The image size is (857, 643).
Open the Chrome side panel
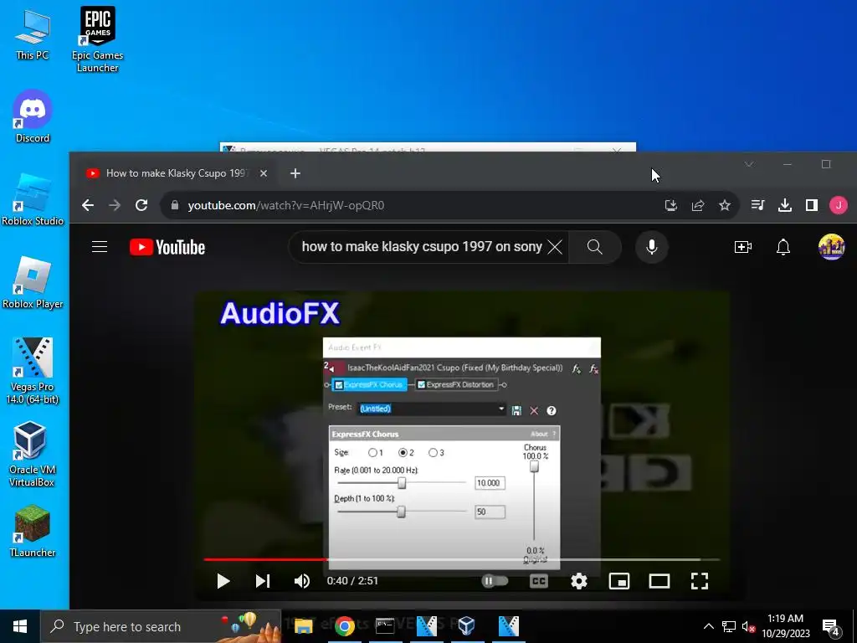[812, 205]
